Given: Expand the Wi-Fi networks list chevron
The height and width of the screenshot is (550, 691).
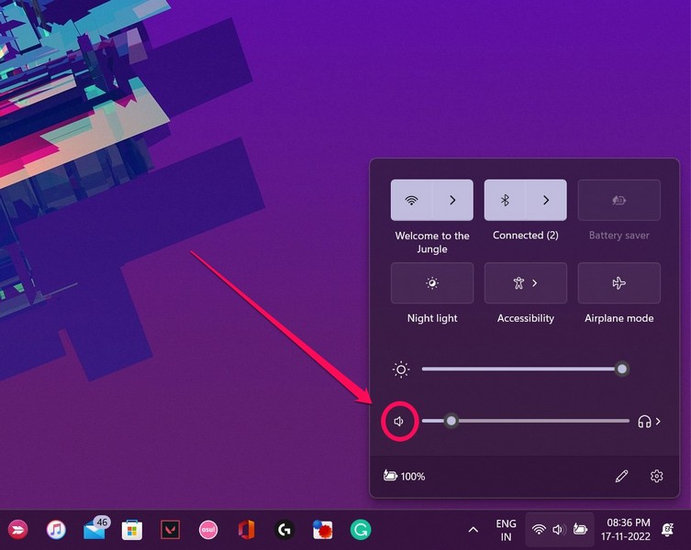Looking at the screenshot, I should point(452,200).
